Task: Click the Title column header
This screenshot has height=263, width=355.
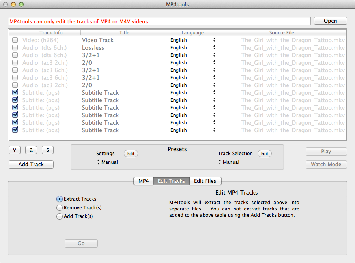Action: pyautogui.click(x=124, y=32)
